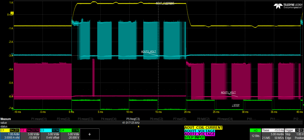
Task: Open the C3 channel descriptor box
Action: [50, 134]
